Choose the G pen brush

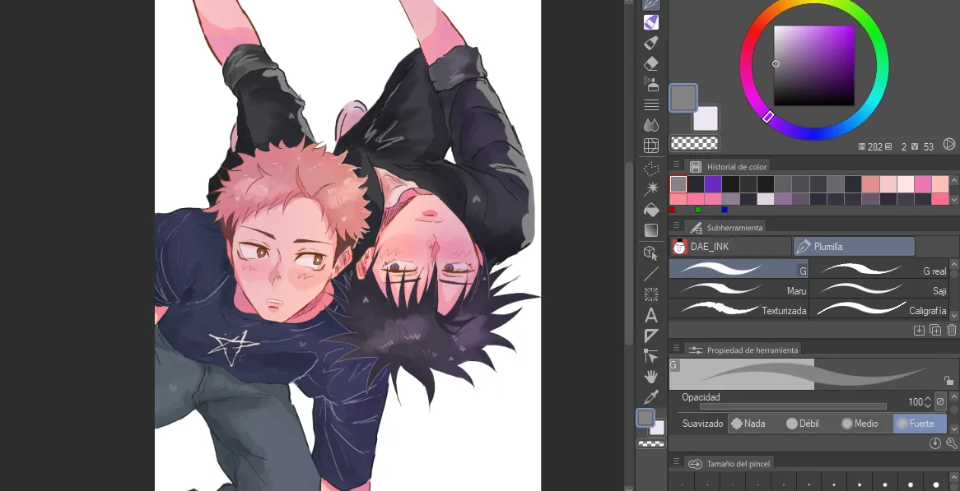pos(739,269)
